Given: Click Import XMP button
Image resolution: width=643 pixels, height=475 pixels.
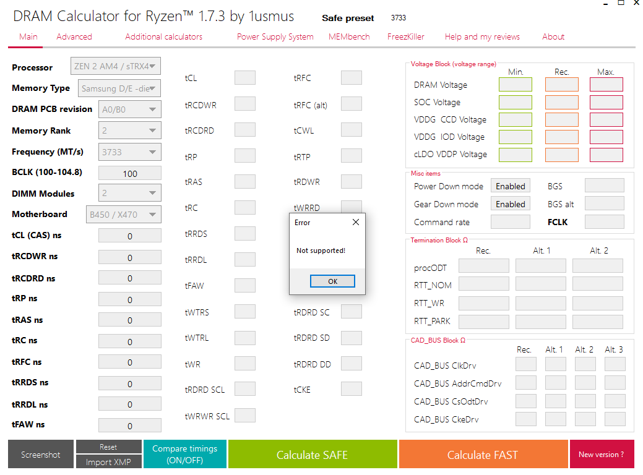Looking at the screenshot, I should tap(109, 461).
